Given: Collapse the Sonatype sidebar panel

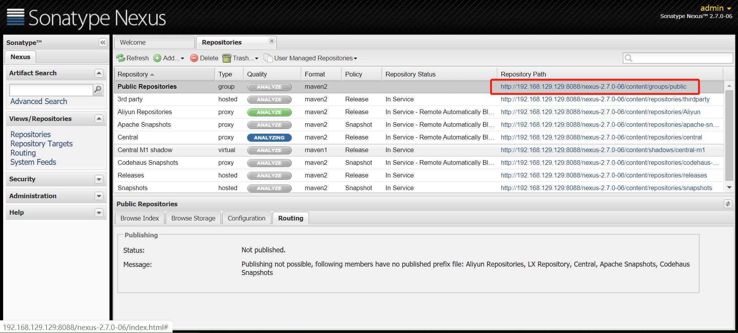Looking at the screenshot, I should [103, 42].
